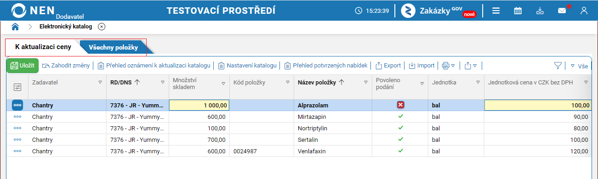
Task: Edit the Alprazolam unit price field 100,00
Action: pos(538,106)
